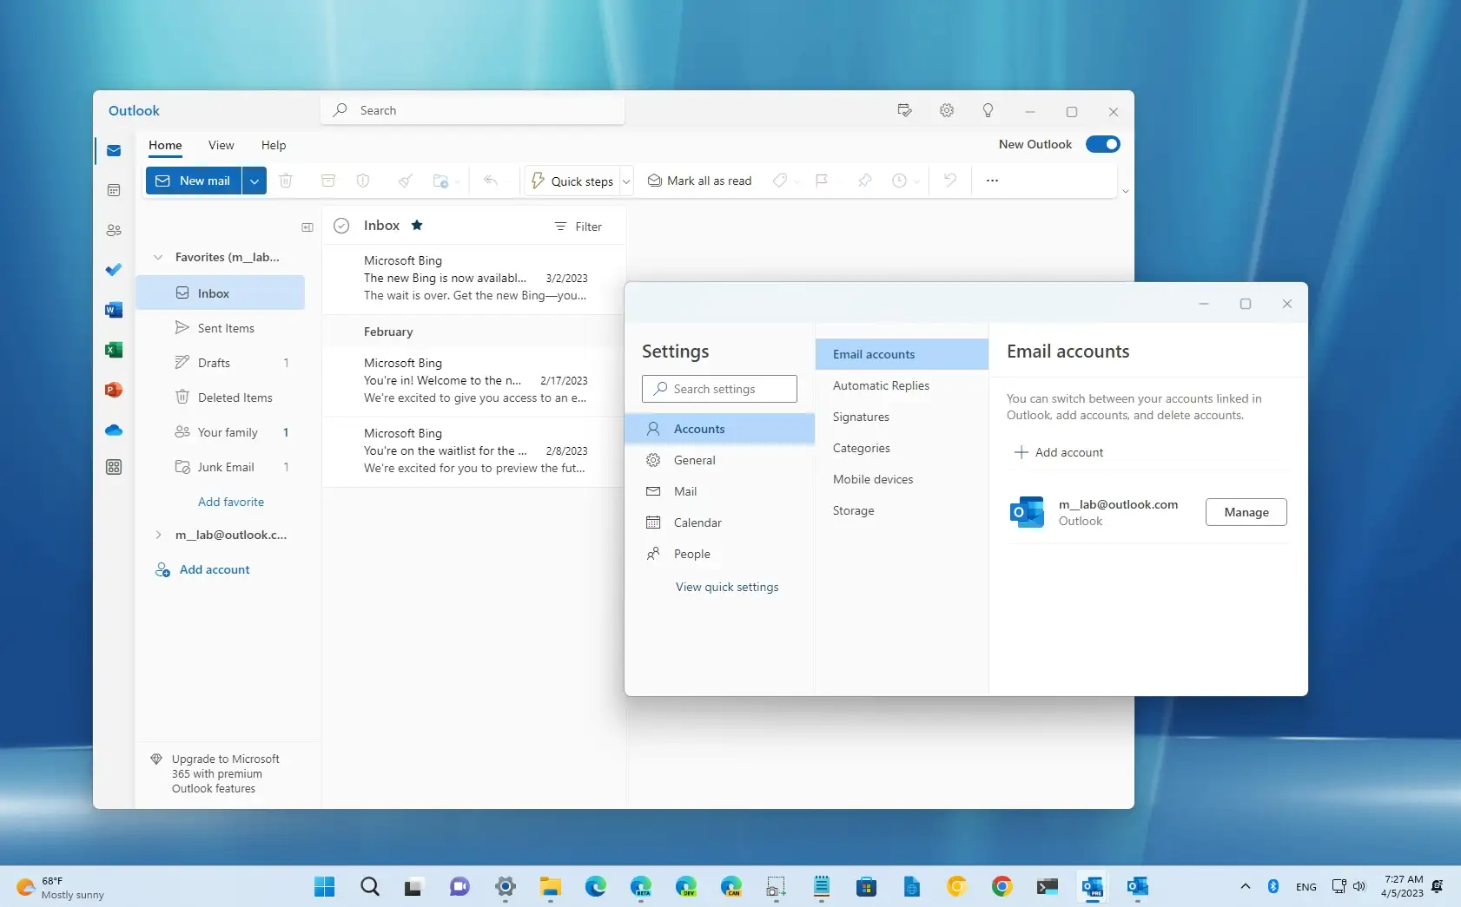Collapse the Favorites folder group
This screenshot has width=1461, height=907.
(158, 257)
